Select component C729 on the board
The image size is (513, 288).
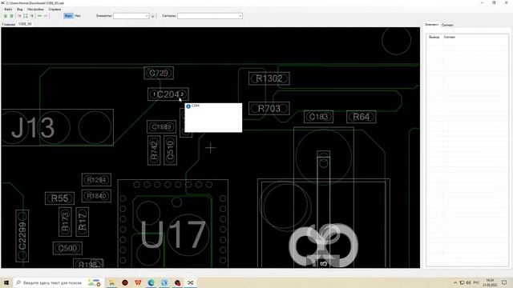click(159, 73)
